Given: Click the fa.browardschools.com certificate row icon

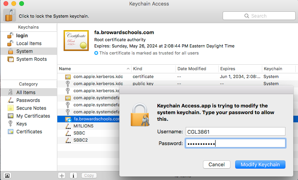Looking at the screenshot, I should click(x=68, y=119).
